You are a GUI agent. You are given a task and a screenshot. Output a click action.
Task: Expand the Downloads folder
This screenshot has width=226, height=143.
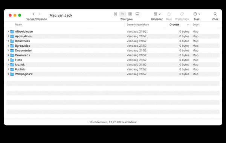point(8,55)
